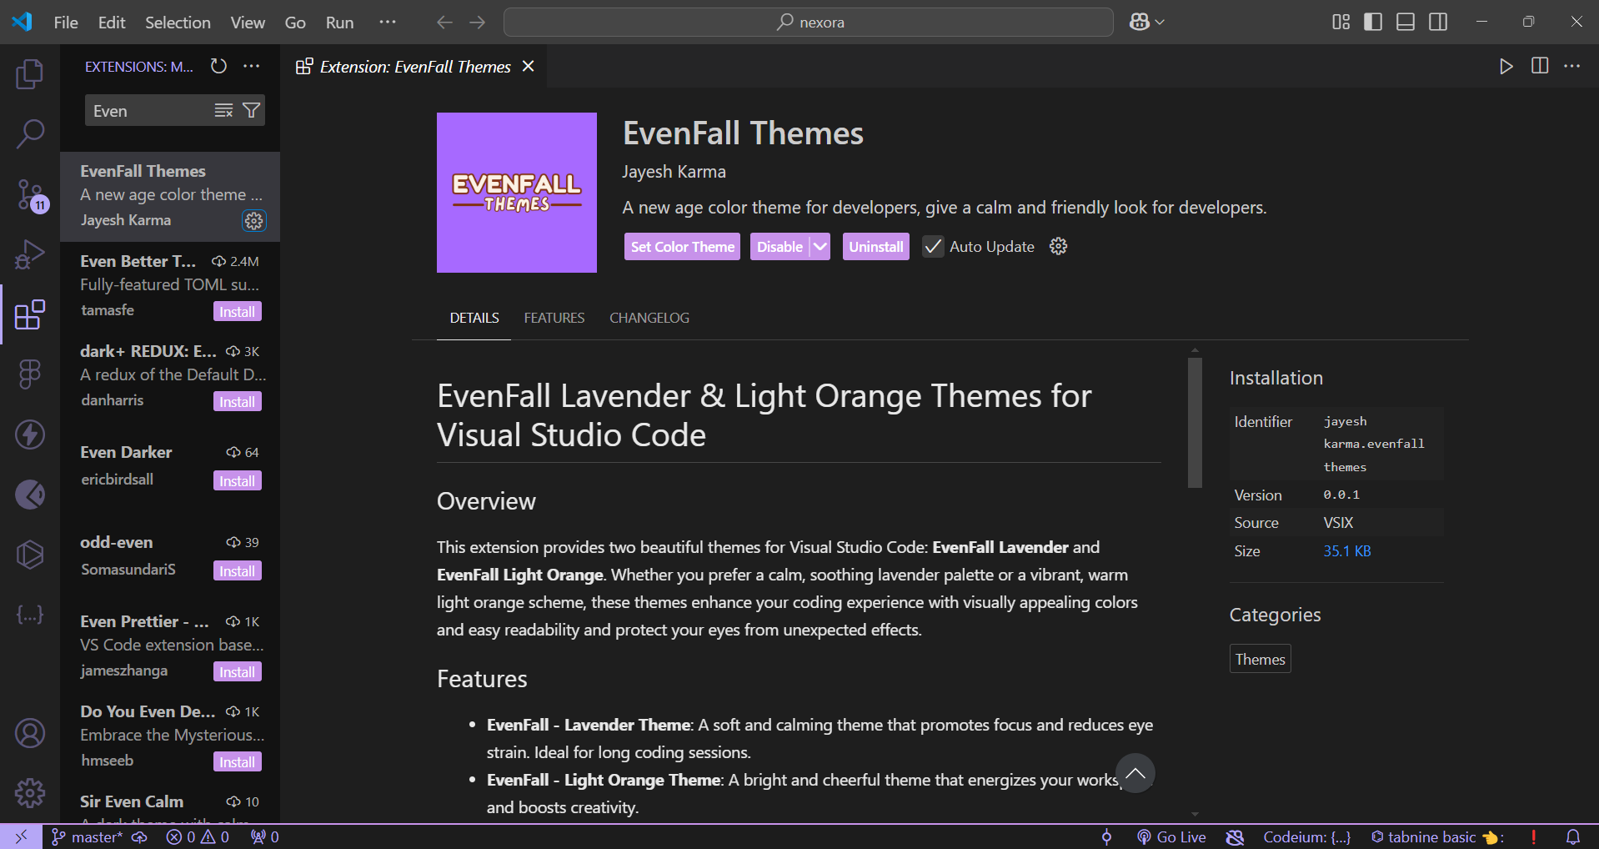1599x849 pixels.
Task: Click the scroll to top arrow button
Action: (x=1135, y=773)
